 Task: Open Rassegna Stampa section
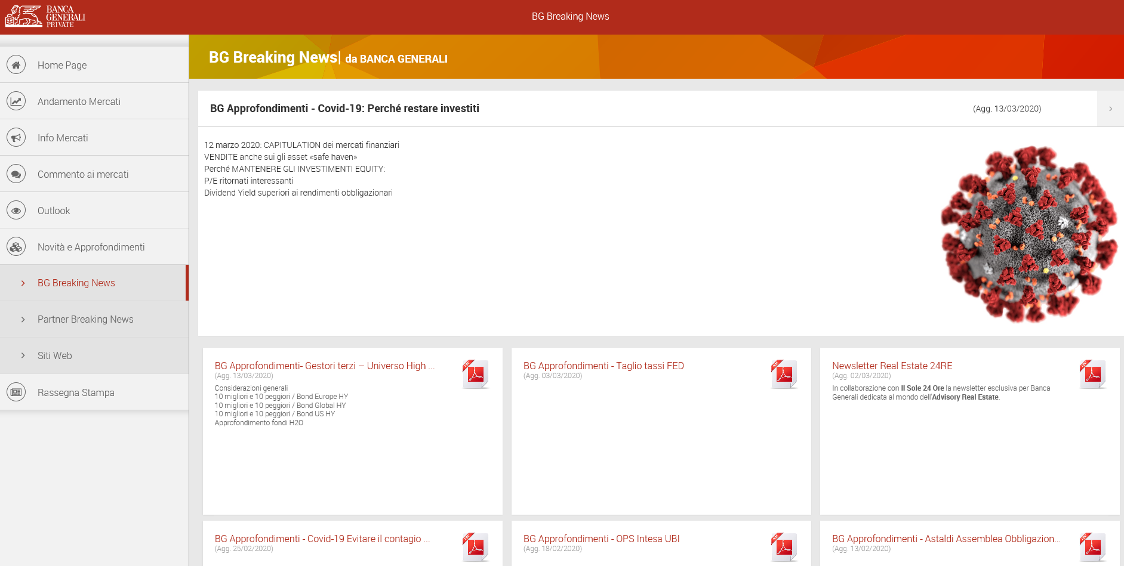point(94,392)
